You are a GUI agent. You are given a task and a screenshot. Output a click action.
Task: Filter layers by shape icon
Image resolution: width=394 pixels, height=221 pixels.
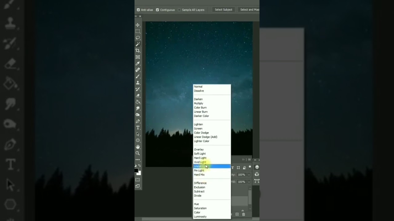[x=238, y=168]
